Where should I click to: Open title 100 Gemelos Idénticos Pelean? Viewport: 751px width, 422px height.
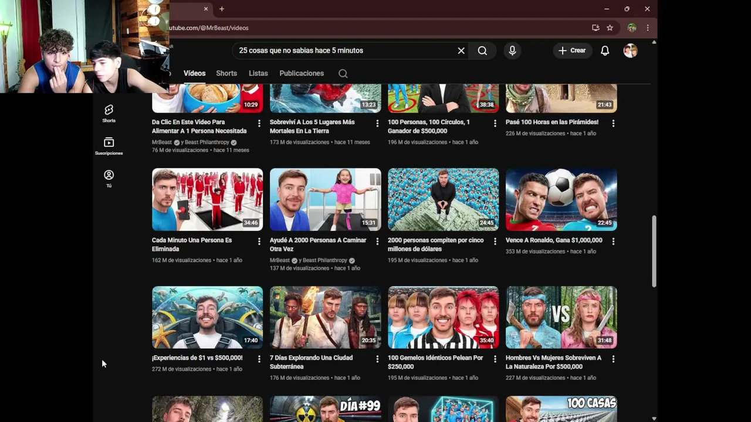[x=435, y=362]
